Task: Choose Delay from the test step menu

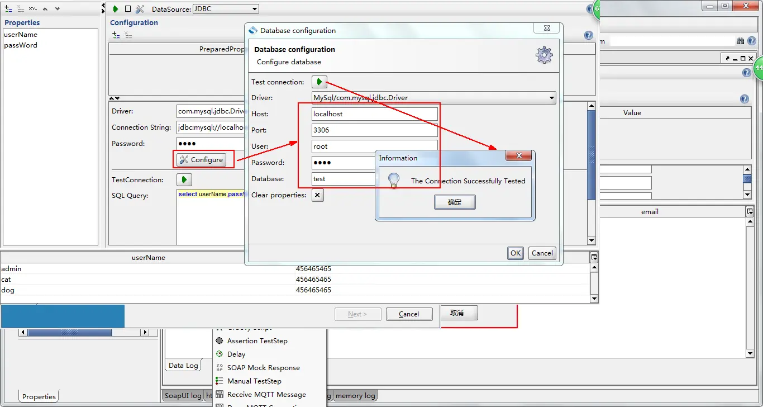Action: [236, 354]
